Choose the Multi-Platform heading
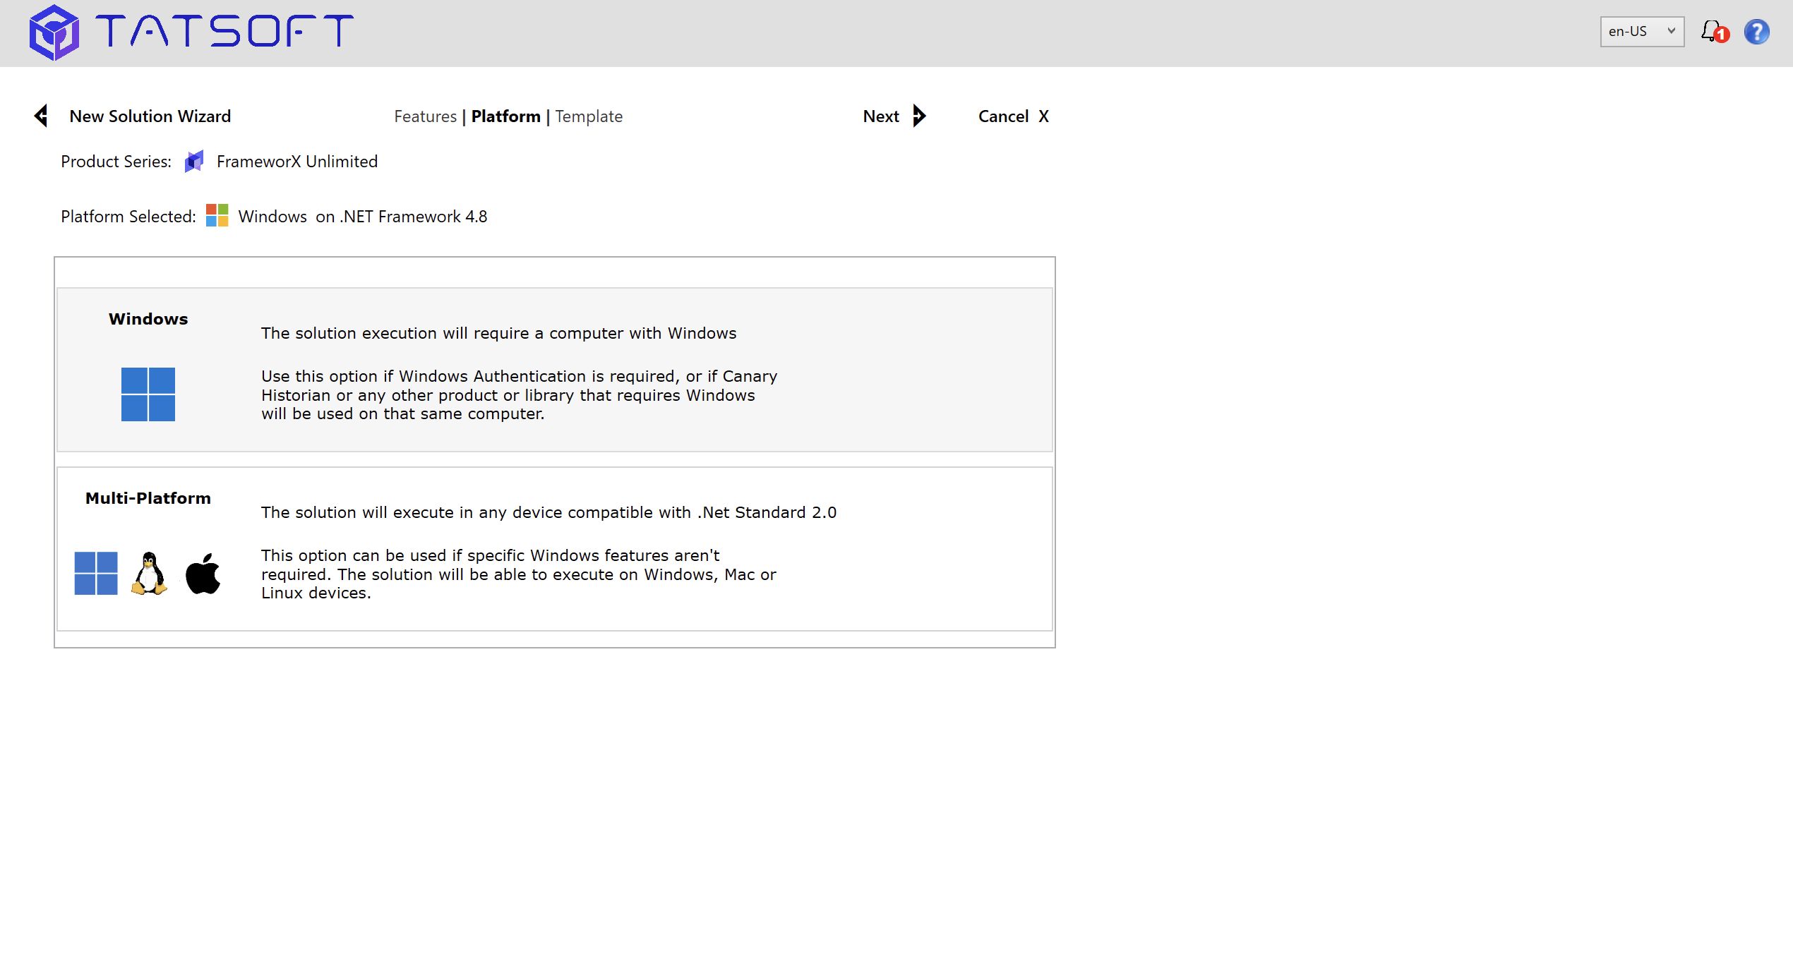This screenshot has width=1793, height=954. 148,498
